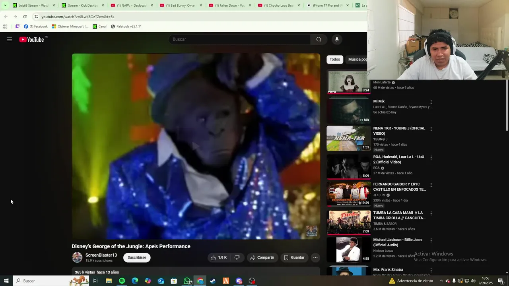The width and height of the screenshot is (509, 286).
Task: Open options menu for Billie Jean video
Action: [431, 241]
